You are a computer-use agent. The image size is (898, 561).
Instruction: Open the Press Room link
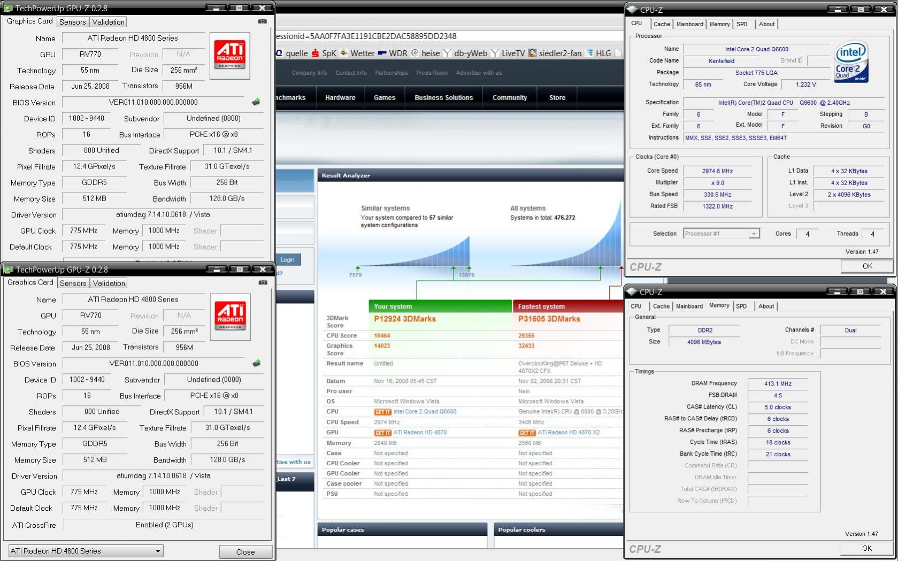coord(432,73)
